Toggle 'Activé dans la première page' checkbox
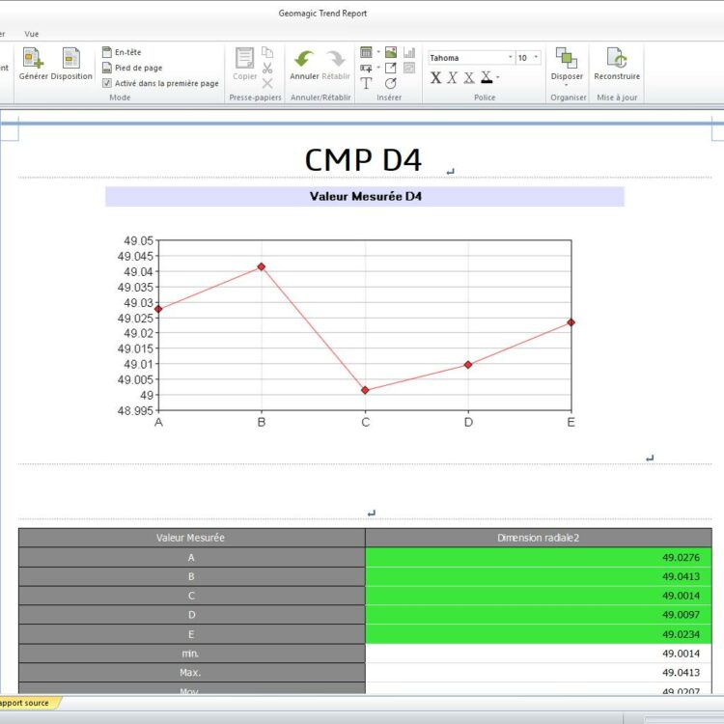This screenshot has height=724, width=724. coord(107,83)
